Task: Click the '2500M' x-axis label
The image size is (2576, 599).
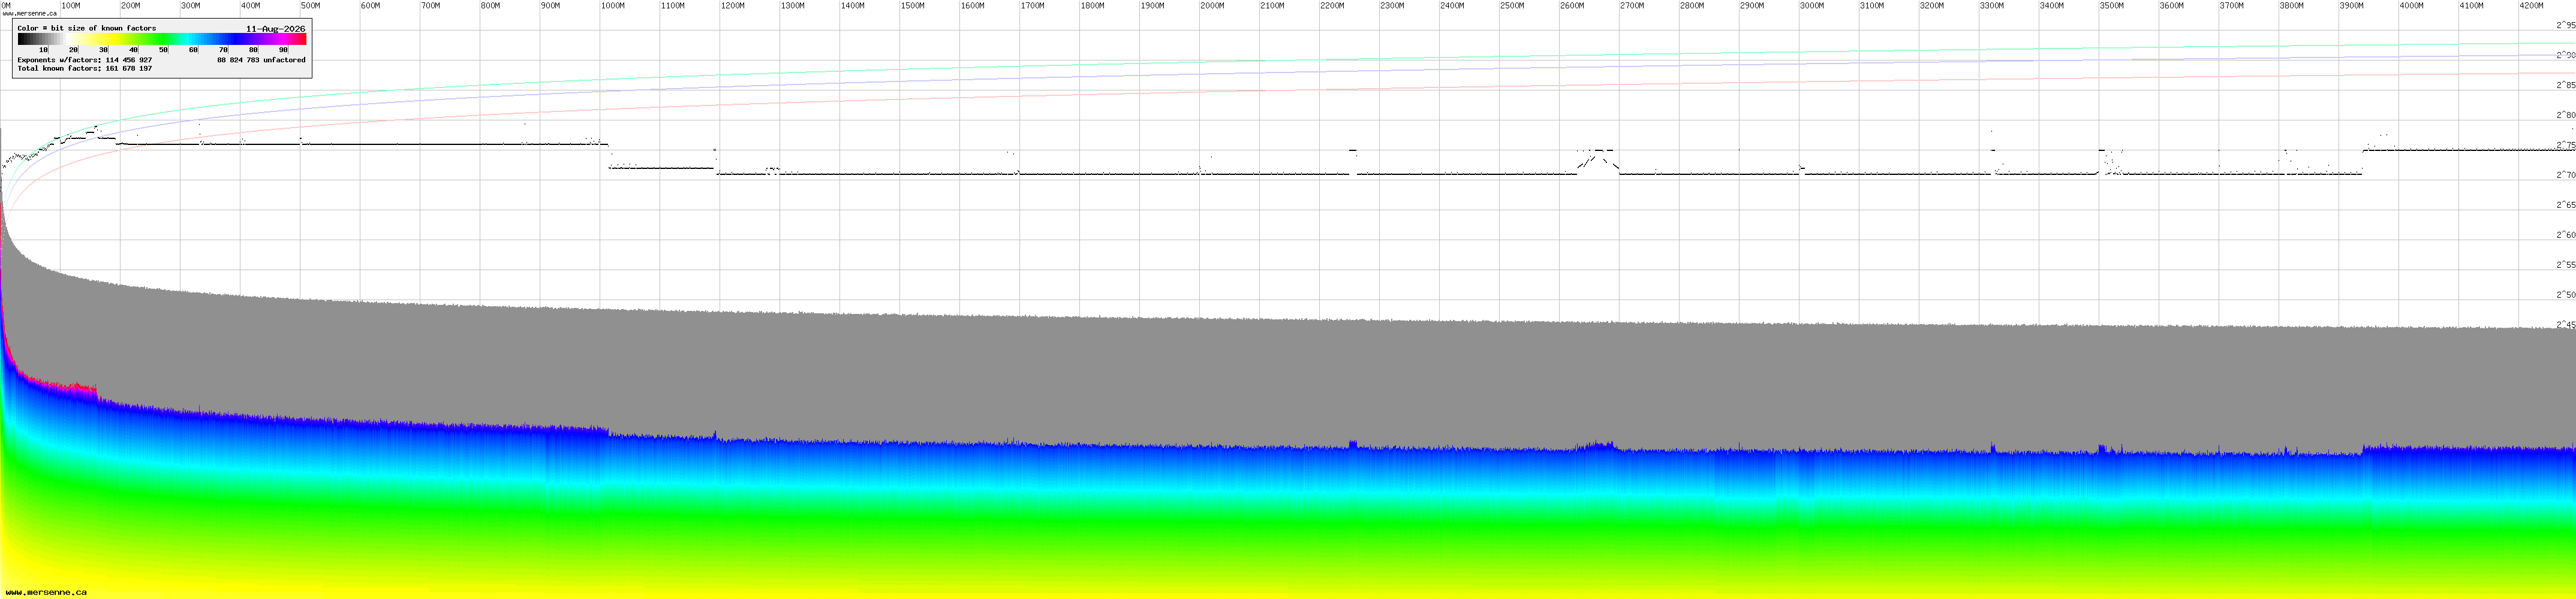Action: point(1513,6)
